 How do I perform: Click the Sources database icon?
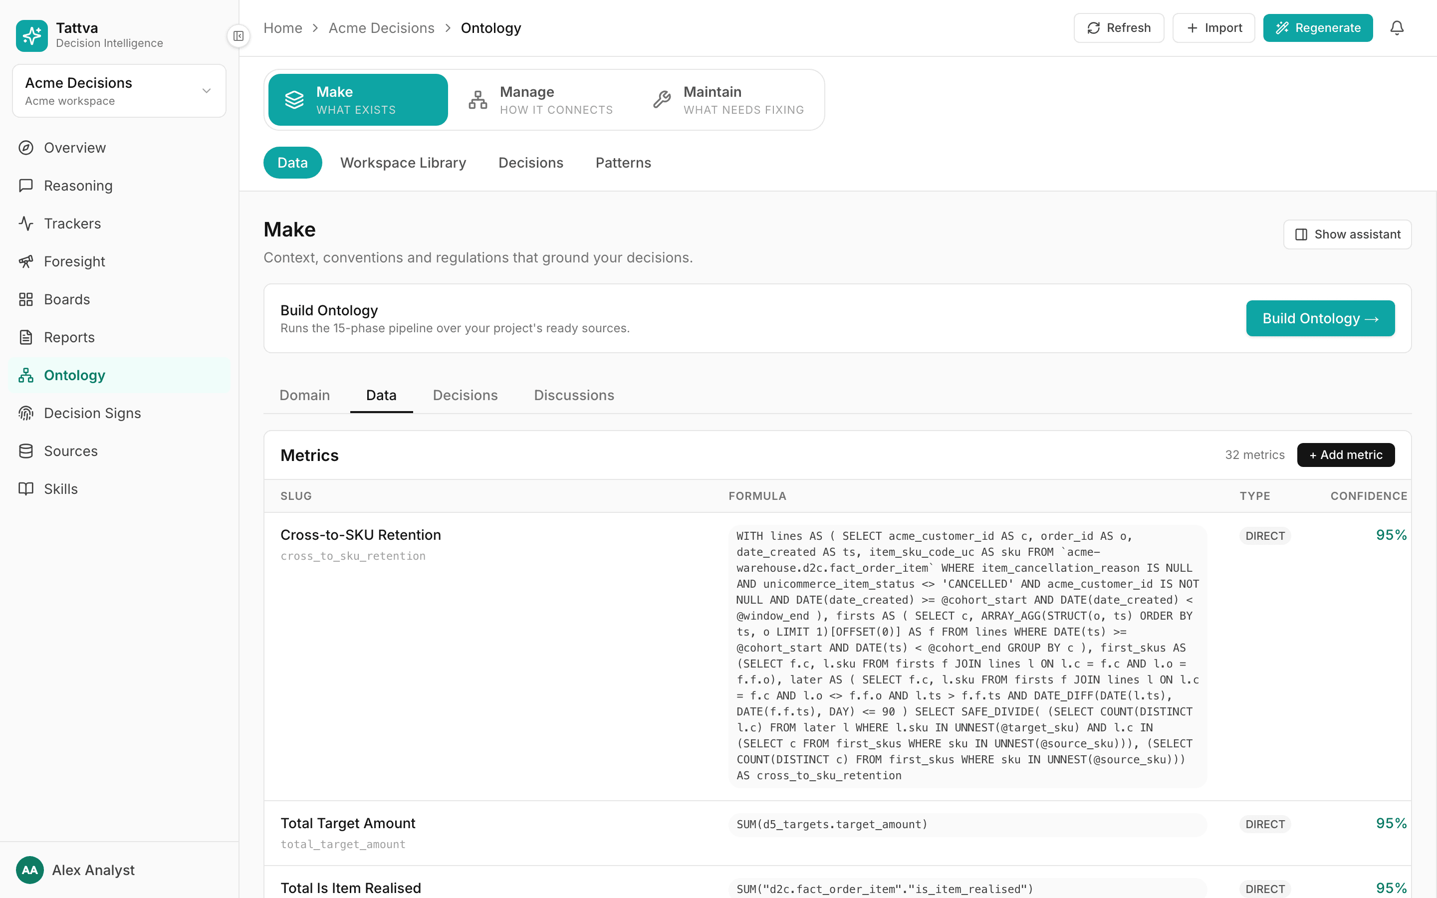(x=26, y=451)
